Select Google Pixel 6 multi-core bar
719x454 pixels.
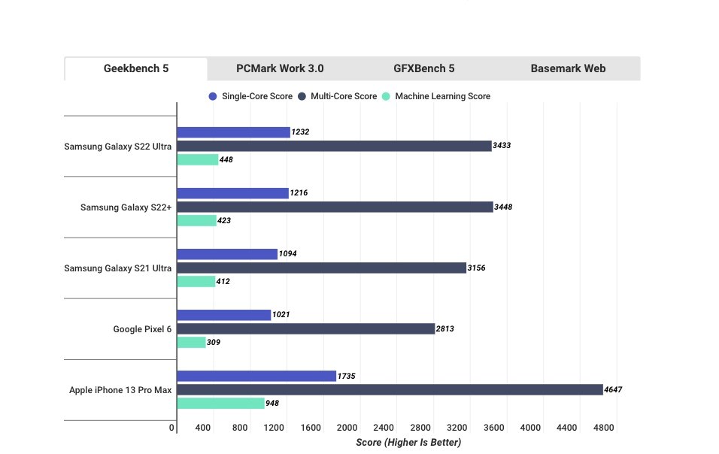tap(306, 329)
